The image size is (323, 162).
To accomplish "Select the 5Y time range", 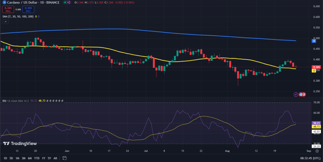I will (49, 158).
